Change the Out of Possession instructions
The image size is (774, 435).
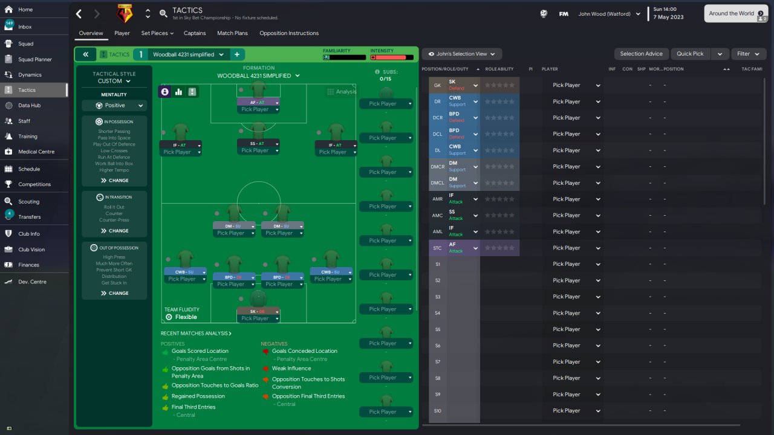[114, 293]
